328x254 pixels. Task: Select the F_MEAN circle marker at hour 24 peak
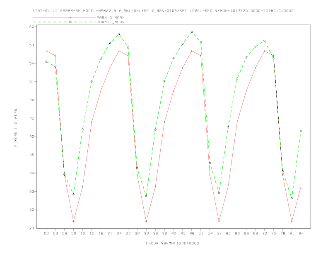pyautogui.click(x=119, y=34)
